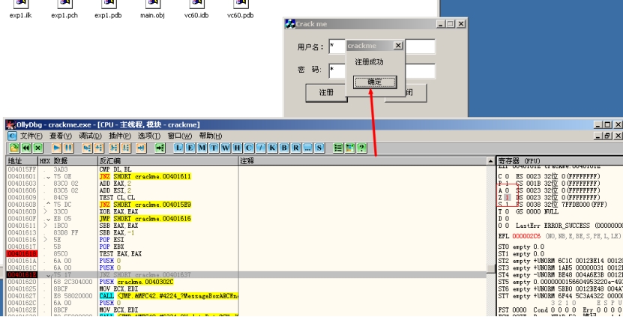This screenshot has height=317, width=623.
Task: Open the 调试(D) debug menu
Action: coord(90,136)
